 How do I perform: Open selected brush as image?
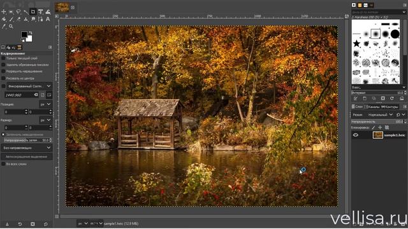[x=402, y=99]
